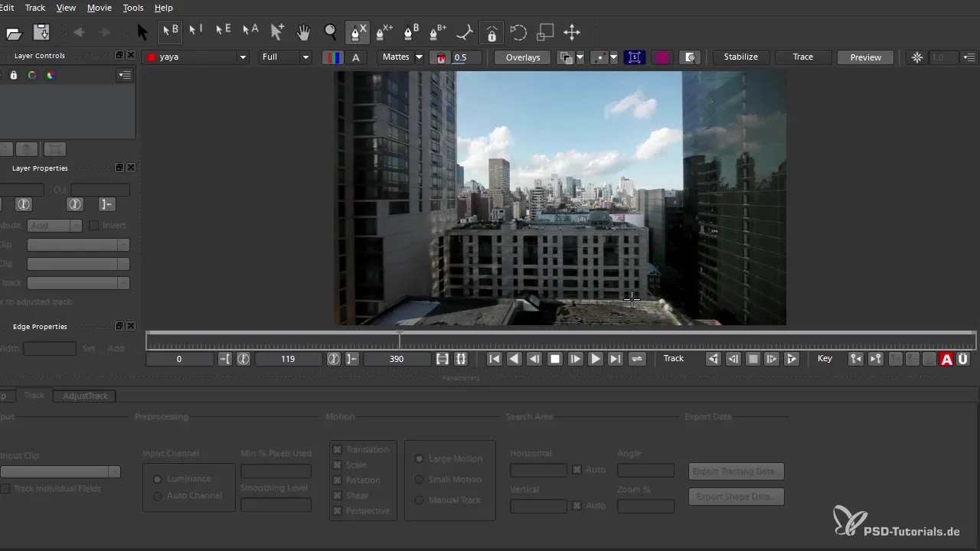Image resolution: width=980 pixels, height=551 pixels.
Task: Select the Rotate tool
Action: pos(518,32)
